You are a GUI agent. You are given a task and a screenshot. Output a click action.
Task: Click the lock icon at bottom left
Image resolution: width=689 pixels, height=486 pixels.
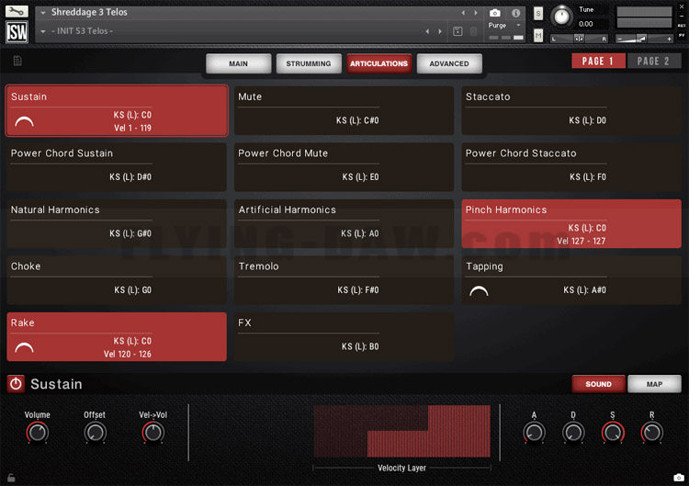[x=11, y=478]
